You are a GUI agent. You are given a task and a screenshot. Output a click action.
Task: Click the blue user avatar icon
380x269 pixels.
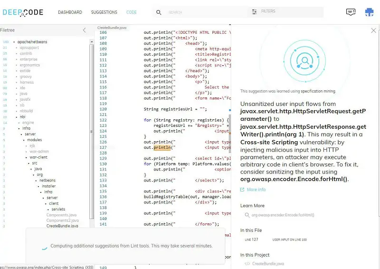click(369, 12)
